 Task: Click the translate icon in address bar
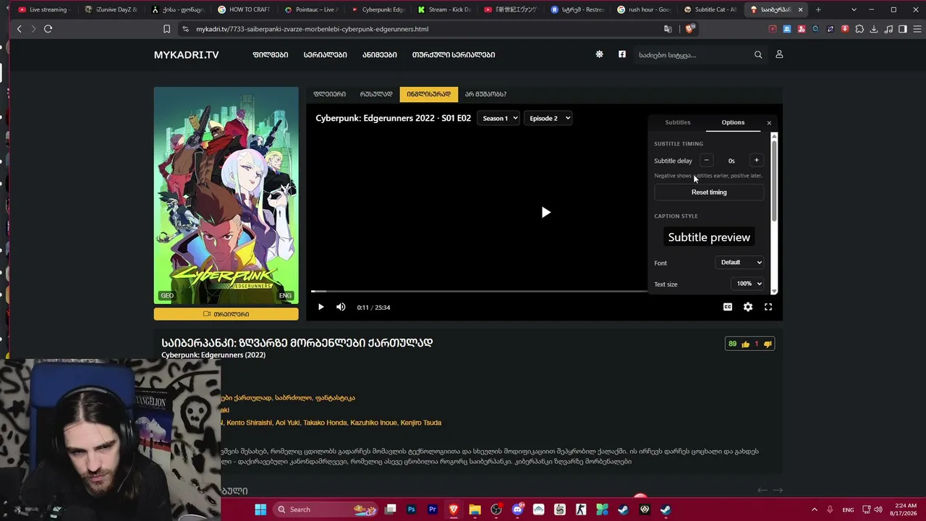668,29
